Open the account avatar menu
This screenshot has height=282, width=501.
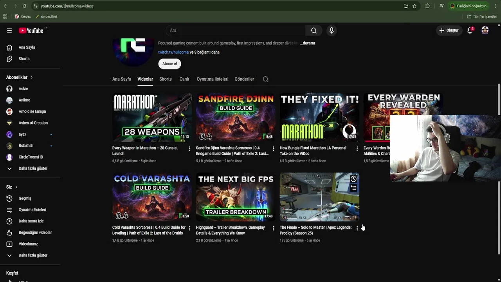pyautogui.click(x=485, y=30)
